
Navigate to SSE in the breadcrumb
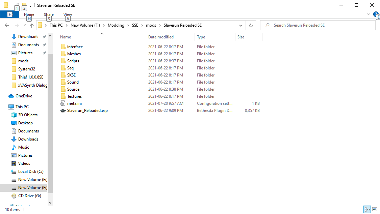tap(135, 25)
